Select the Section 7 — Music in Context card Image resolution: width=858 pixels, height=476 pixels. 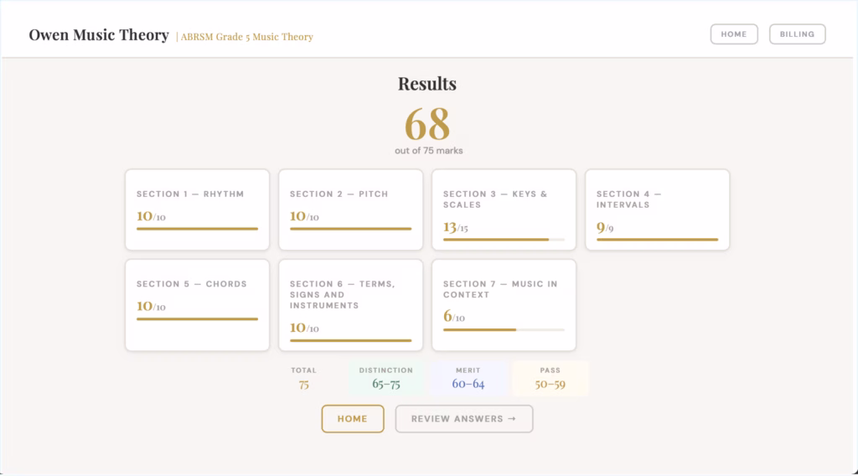(x=504, y=305)
